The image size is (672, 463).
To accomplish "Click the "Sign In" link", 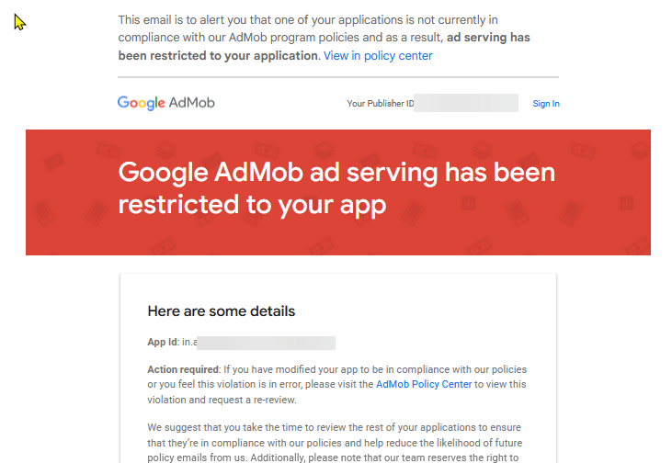I will pyautogui.click(x=546, y=104).
